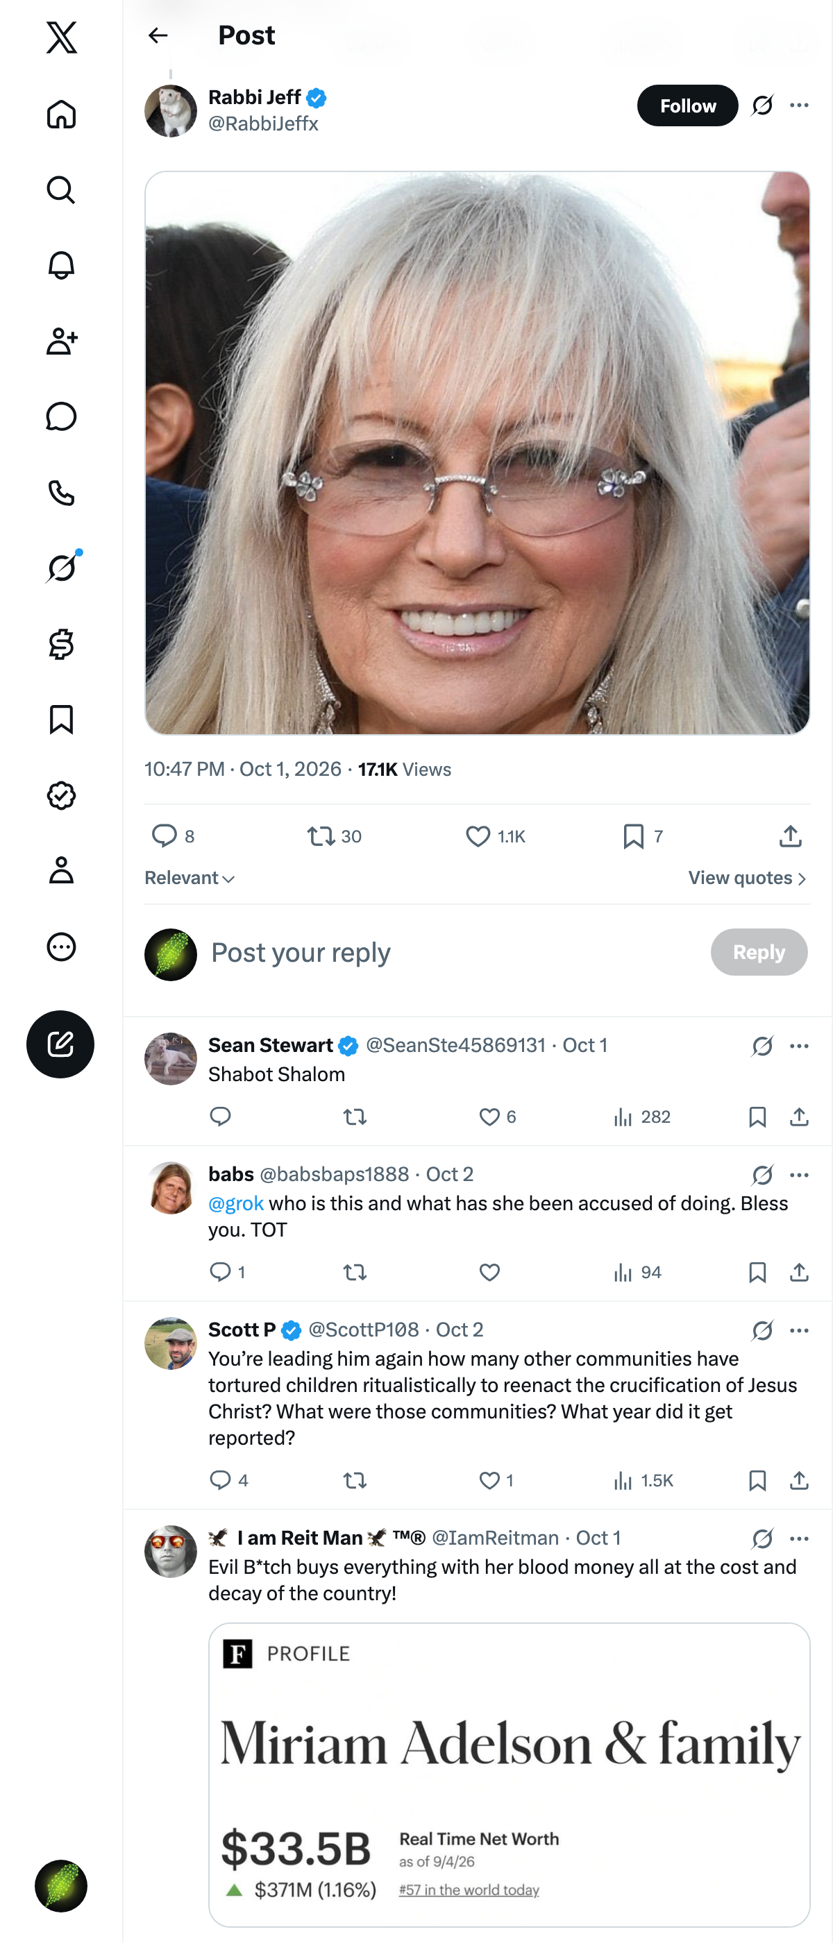Viewport: 833px width, 1943px height.
Task: Open the More circle menu in sidebar
Action: [x=61, y=947]
